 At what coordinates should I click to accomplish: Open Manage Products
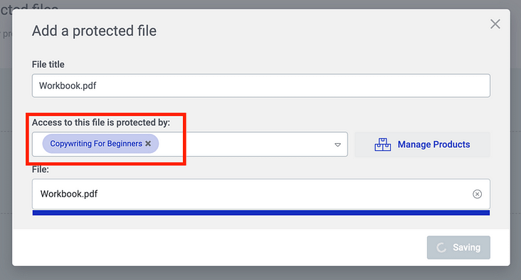[x=422, y=145]
